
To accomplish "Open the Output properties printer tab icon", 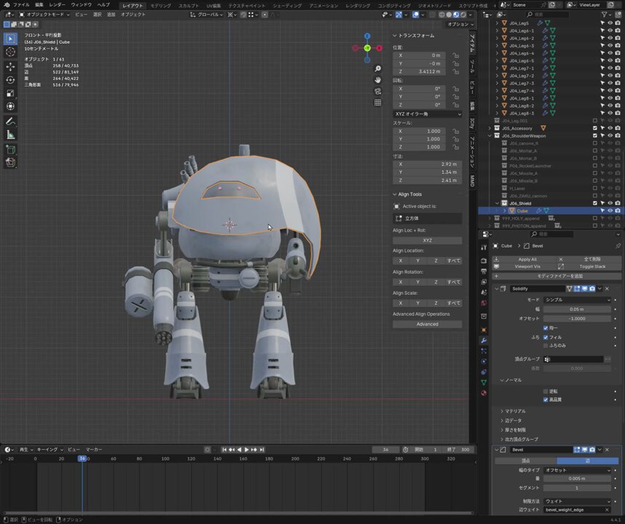I will (484, 271).
